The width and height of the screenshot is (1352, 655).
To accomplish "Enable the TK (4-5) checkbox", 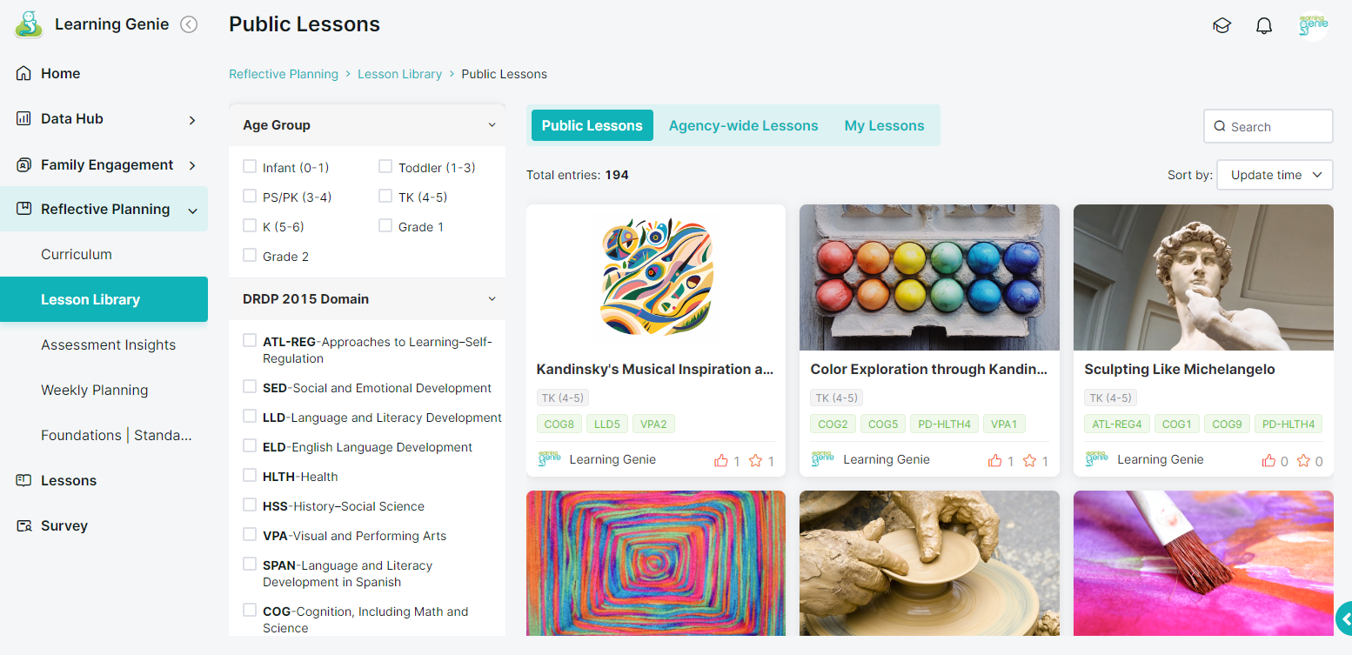I will [385, 197].
